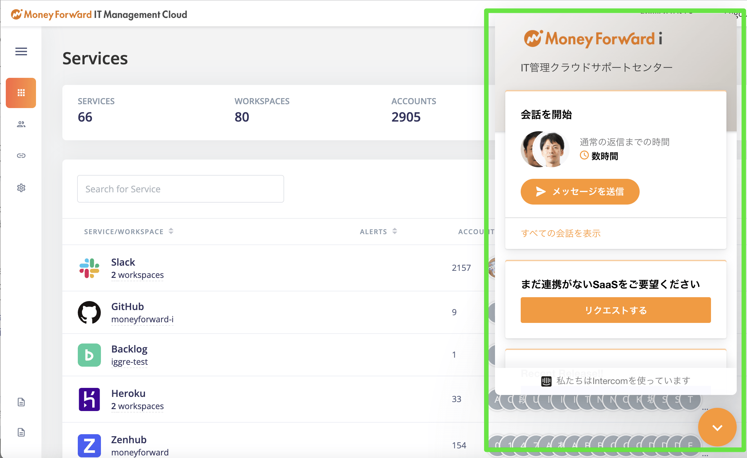Open the link integrations icon in sidebar
Image resolution: width=747 pixels, height=458 pixels.
(x=21, y=156)
